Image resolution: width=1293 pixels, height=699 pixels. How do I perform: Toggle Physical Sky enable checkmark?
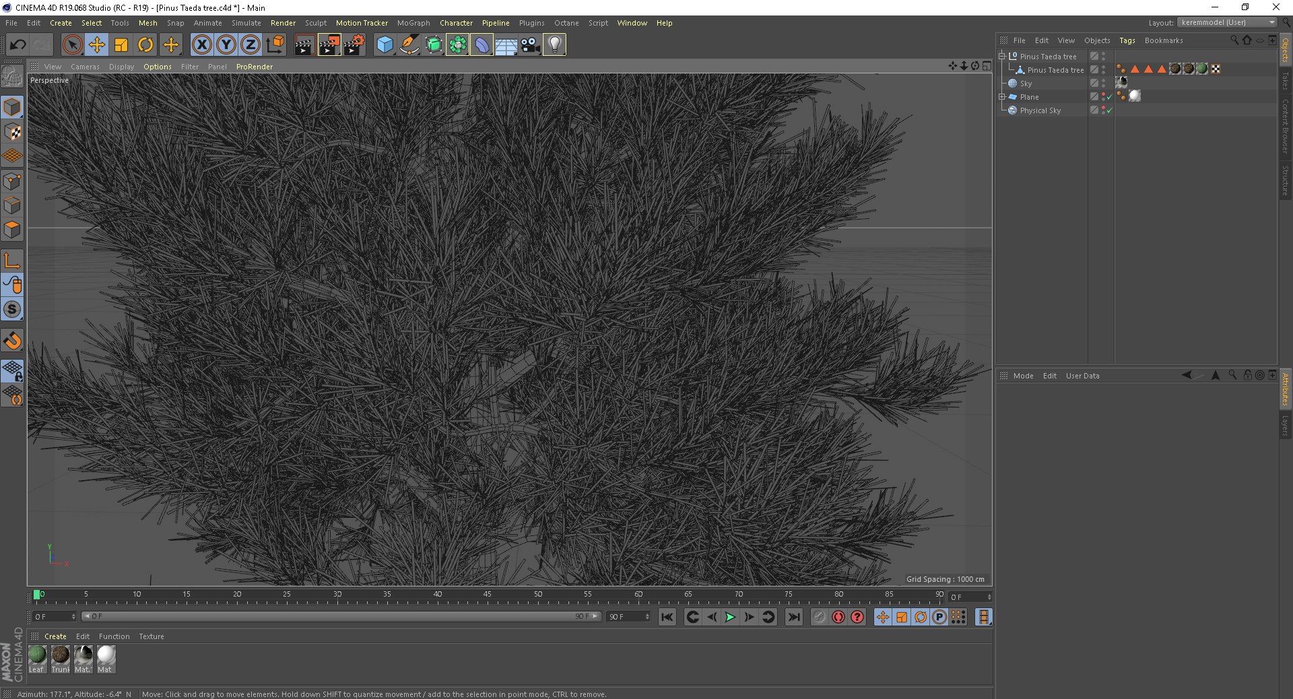[x=1109, y=110]
